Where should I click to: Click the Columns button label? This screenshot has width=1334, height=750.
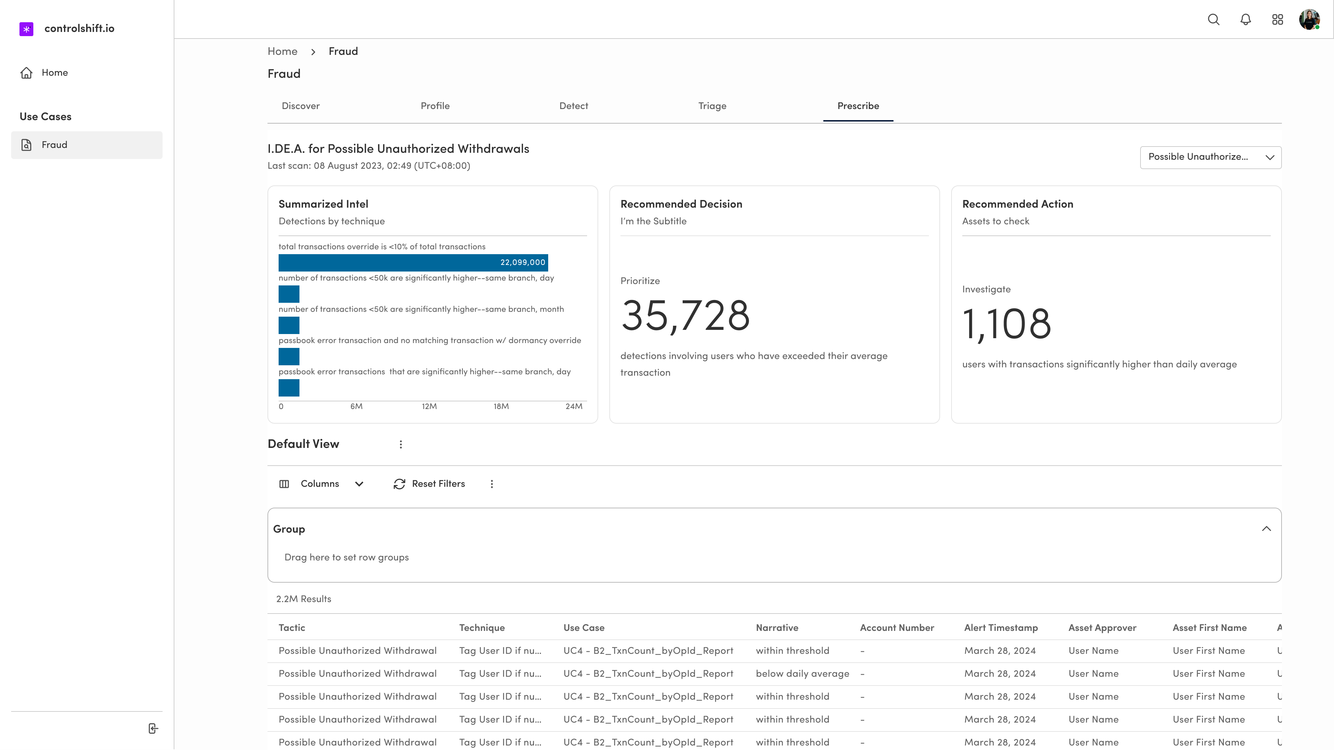click(x=320, y=484)
